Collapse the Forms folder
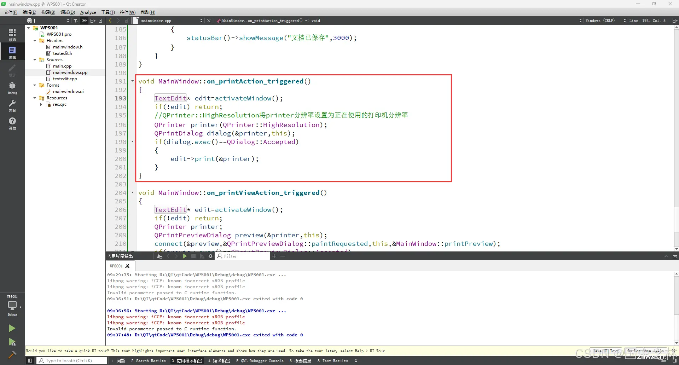This screenshot has width=679, height=365. (35, 85)
